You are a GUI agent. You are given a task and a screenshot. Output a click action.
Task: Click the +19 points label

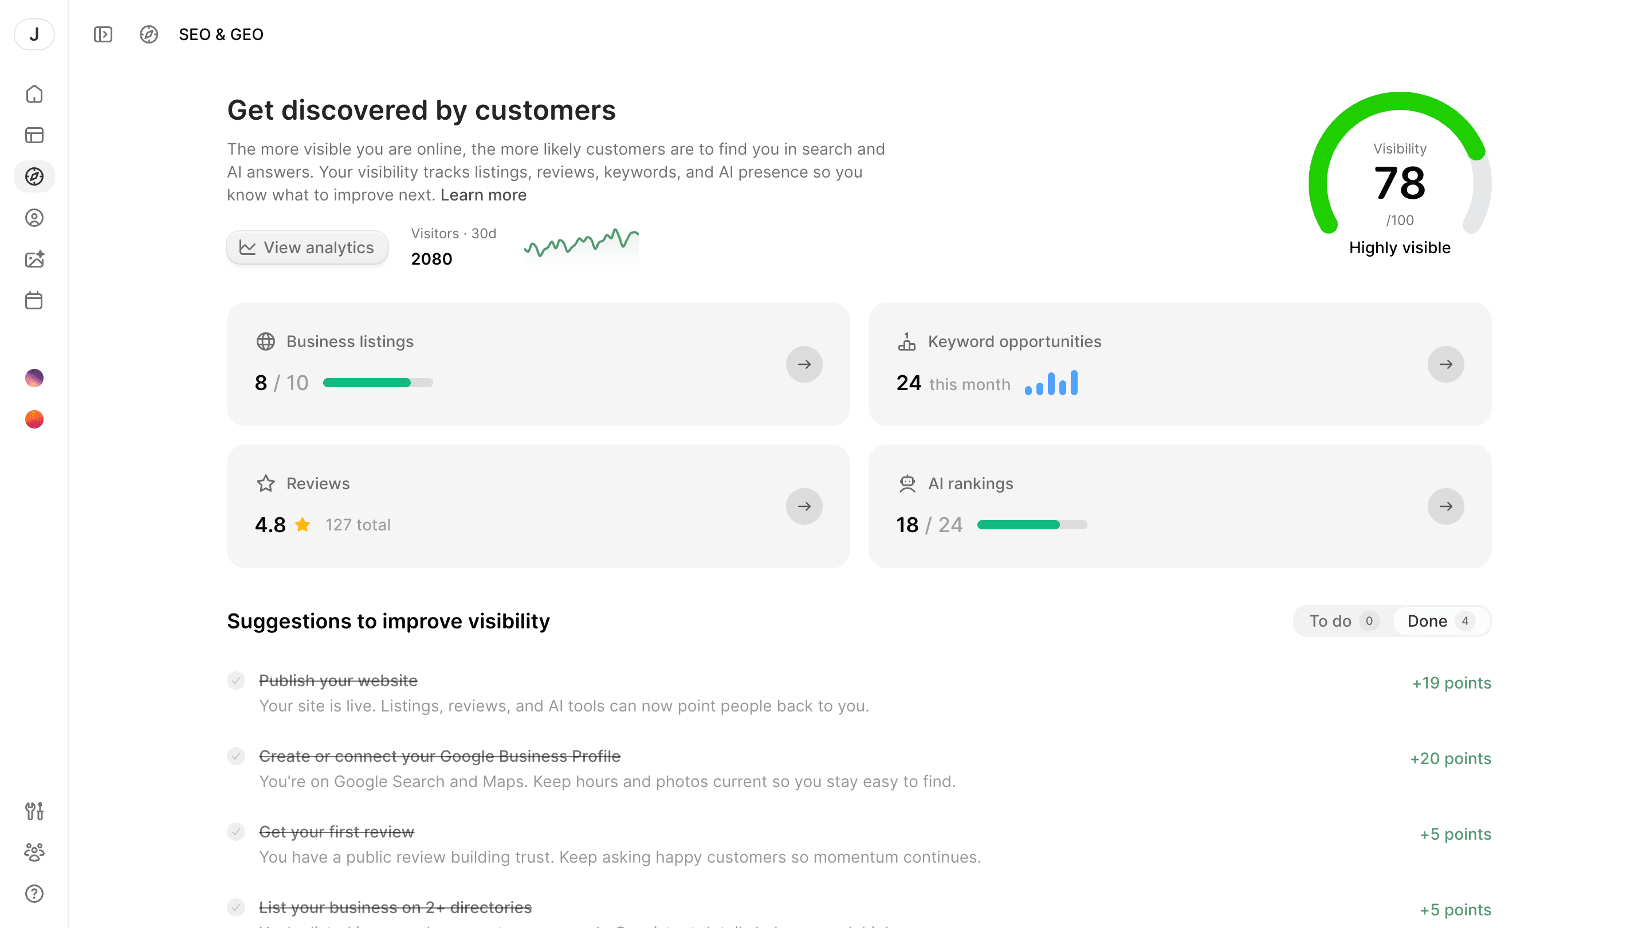(x=1451, y=683)
